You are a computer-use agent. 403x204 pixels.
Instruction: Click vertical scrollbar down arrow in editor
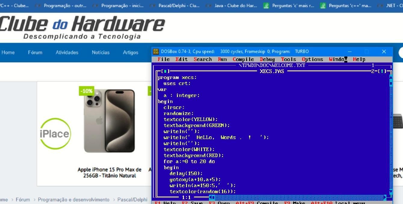pyautogui.click(x=391, y=191)
